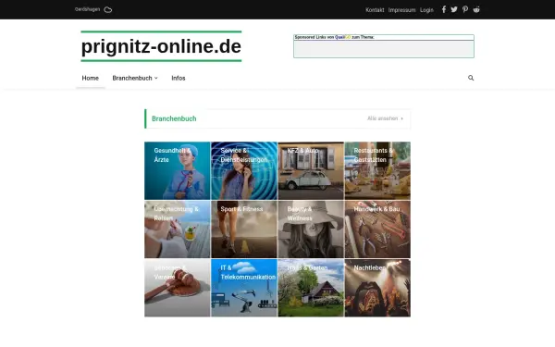Open the Gesundheit & Ärzte category tile
Image resolution: width=555 pixels, height=347 pixels.
pyautogui.click(x=178, y=170)
